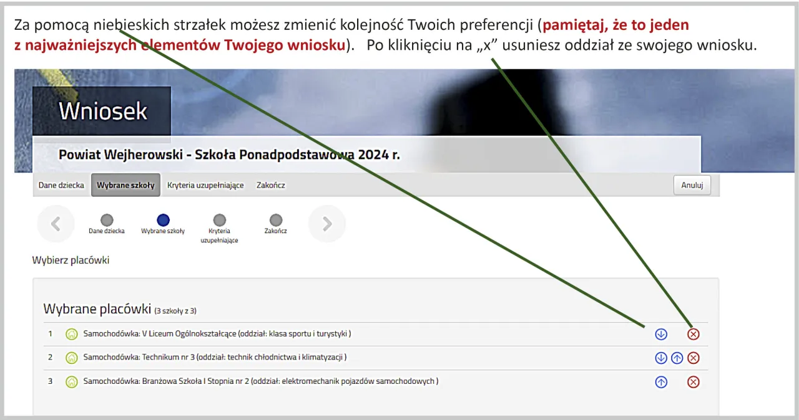Click V Liceum Ogólnokształcące row text
Screen dimensions: 799x420
(217, 333)
